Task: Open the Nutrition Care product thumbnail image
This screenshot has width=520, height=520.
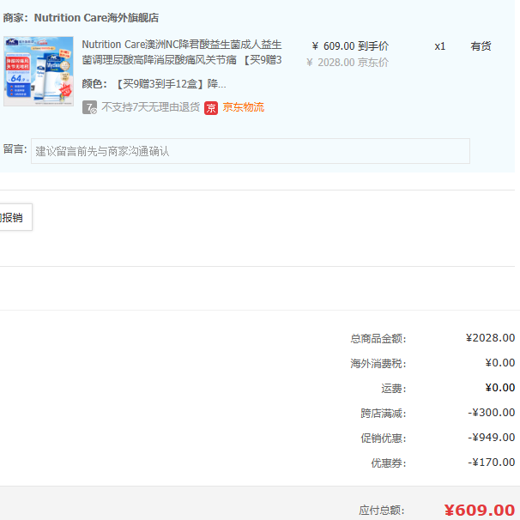Action: (39, 71)
